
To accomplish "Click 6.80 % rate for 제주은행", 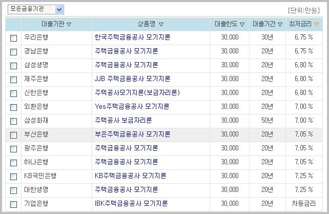I will tap(303, 79).
